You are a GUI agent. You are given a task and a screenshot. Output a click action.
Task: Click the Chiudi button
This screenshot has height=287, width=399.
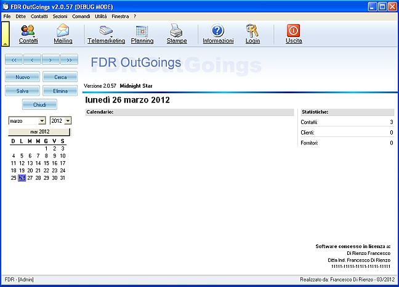pyautogui.click(x=39, y=104)
